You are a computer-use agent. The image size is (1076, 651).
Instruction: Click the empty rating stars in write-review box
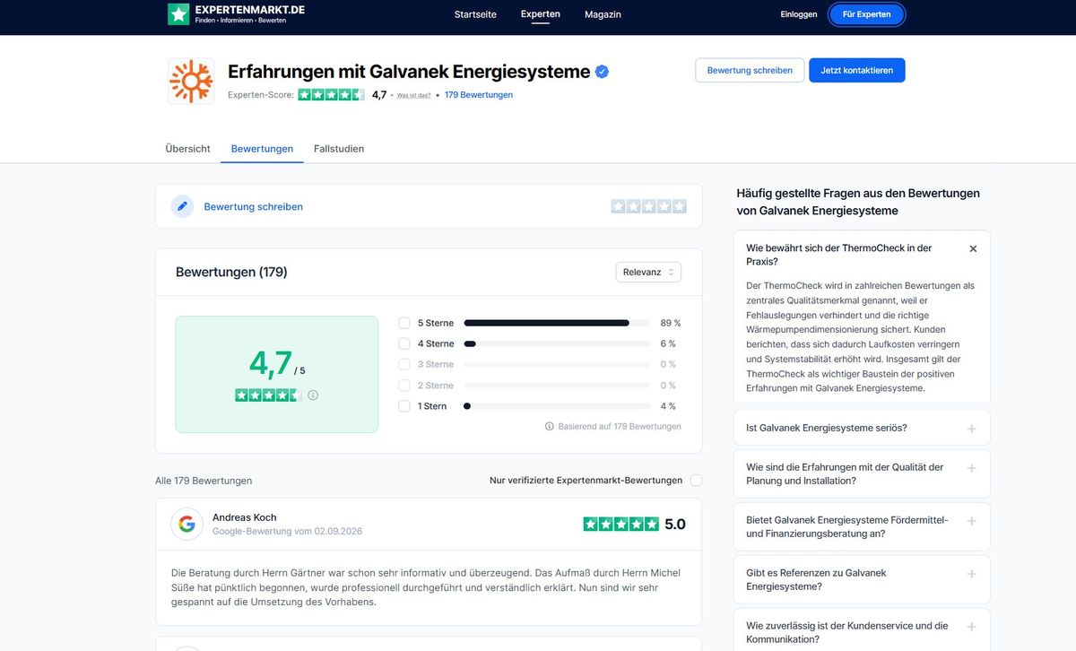click(x=649, y=206)
